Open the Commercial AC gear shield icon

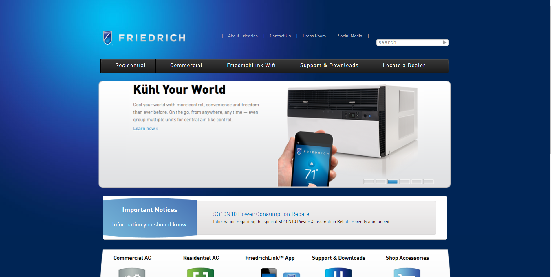pos(132,272)
